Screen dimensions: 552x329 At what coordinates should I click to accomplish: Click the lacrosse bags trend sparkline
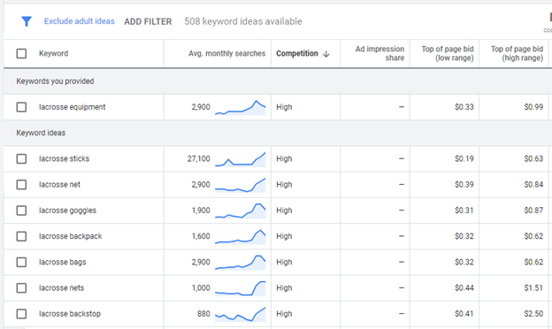pyautogui.click(x=241, y=263)
